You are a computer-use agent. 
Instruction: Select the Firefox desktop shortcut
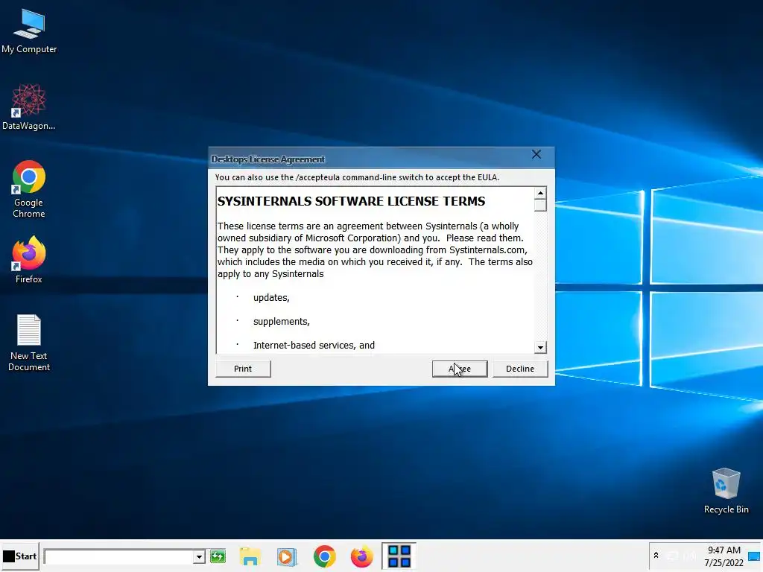(29, 260)
